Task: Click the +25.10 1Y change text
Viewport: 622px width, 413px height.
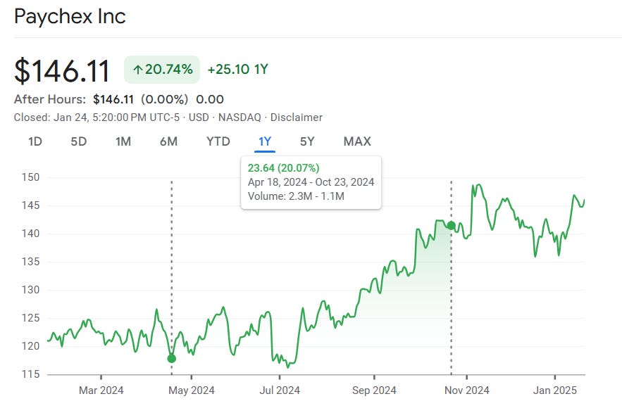Action: 238,70
